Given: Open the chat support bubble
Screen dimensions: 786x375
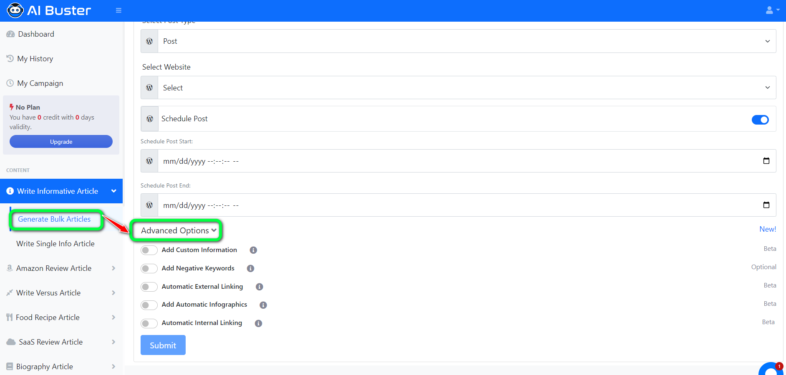Looking at the screenshot, I should (x=771, y=369).
